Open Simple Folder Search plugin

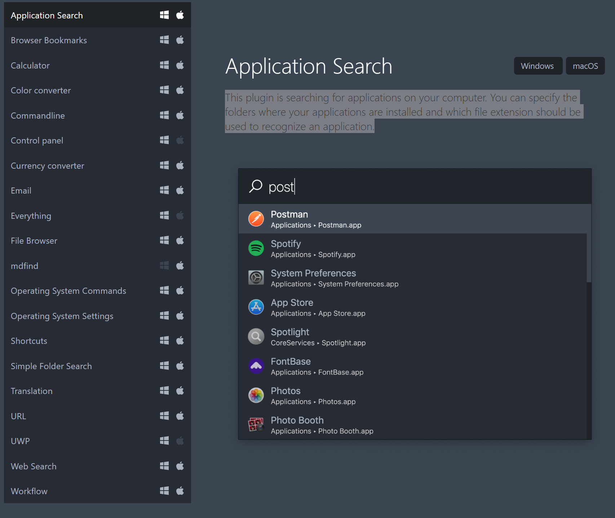[x=97, y=366]
